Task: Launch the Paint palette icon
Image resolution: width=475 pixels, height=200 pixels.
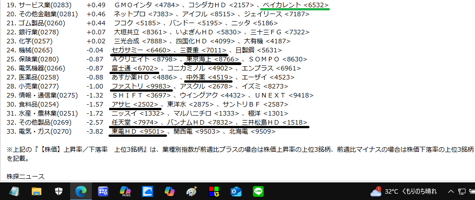Action: tap(191, 191)
